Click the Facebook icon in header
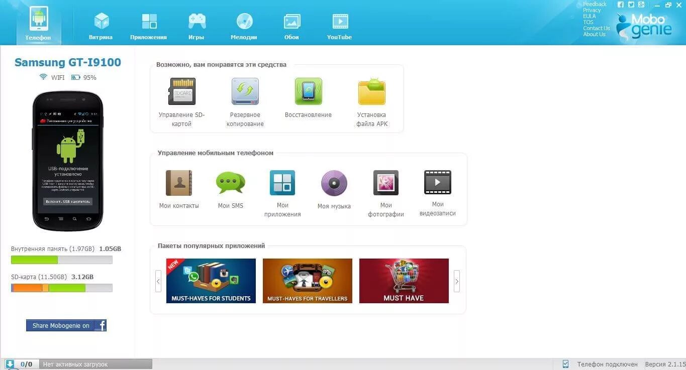This screenshot has width=686, height=370. pos(621,5)
